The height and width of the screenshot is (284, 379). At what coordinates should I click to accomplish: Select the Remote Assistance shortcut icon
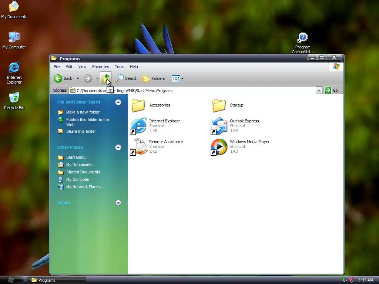[138, 146]
